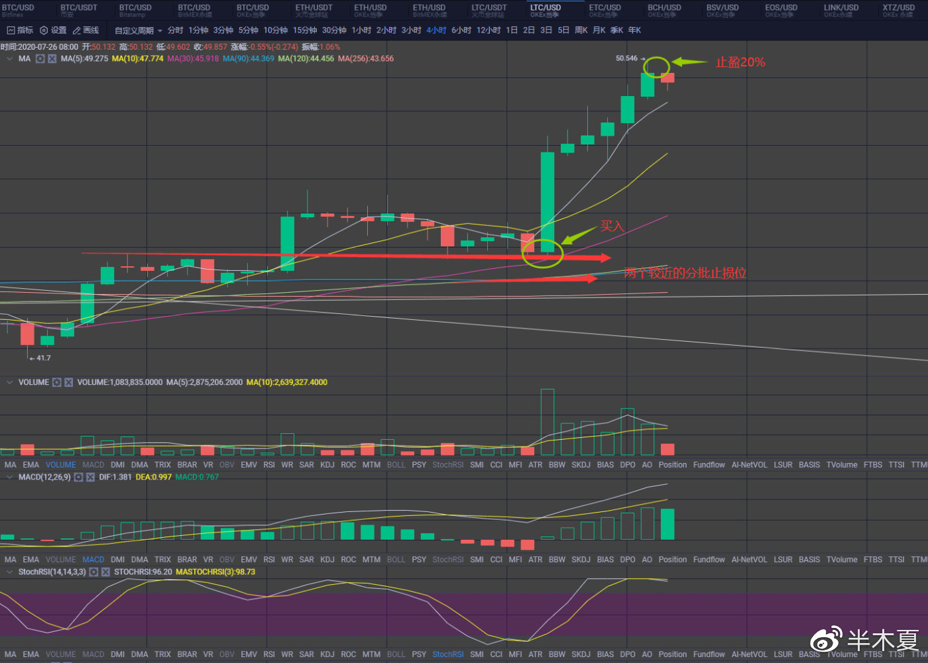Click the 50.546 high price label
Viewport: 928px width, 663px height.
626,58
